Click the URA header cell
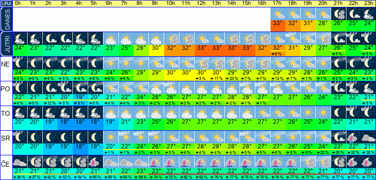Screen dimensions: 376x180 [x=6, y=3]
